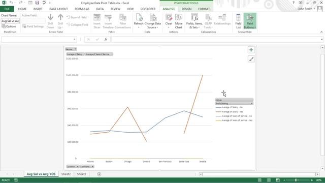Customize Quick Access Toolbar dropdown arrow
The height and width of the screenshot is (183, 325).
click(x=50, y=3)
